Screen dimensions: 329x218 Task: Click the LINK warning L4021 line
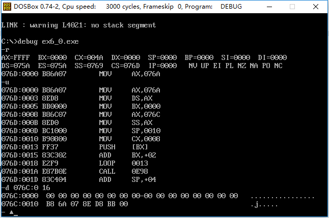78,25
